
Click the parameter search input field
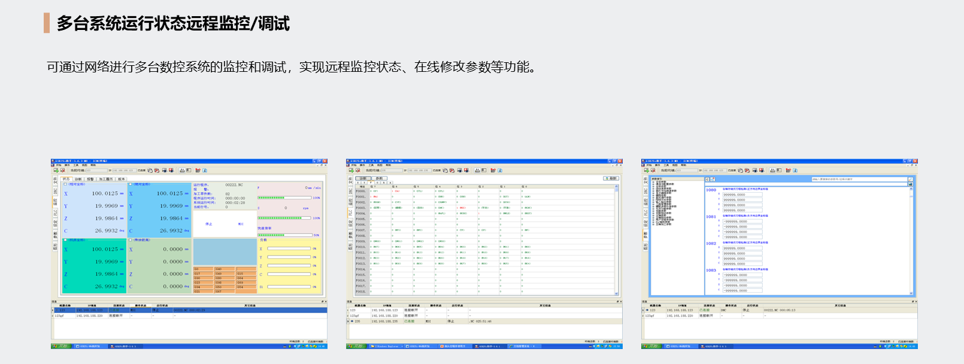pyautogui.click(x=859, y=179)
